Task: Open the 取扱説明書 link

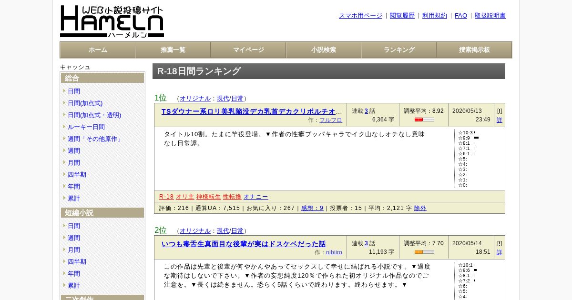Action: pyautogui.click(x=490, y=16)
